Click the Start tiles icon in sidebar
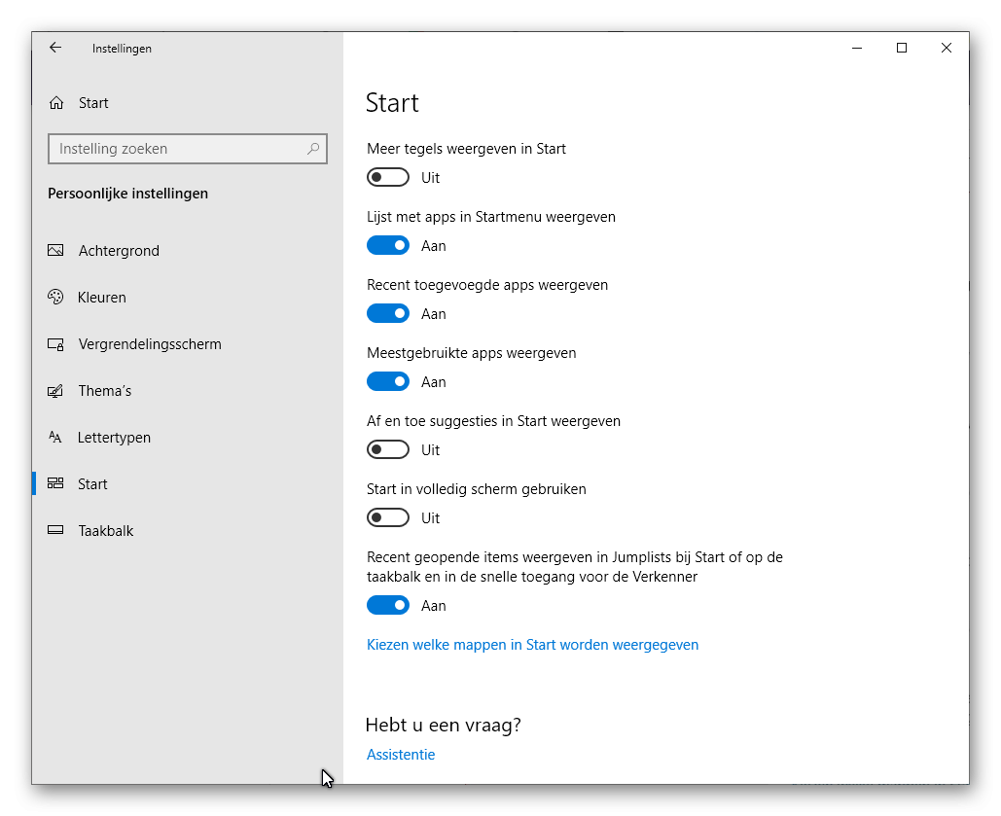The image size is (1001, 816). tap(55, 483)
